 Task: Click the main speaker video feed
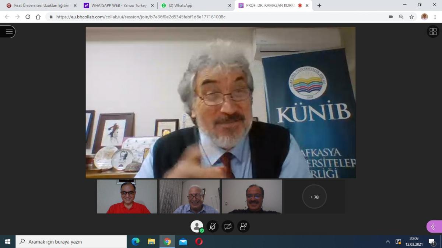click(221, 103)
